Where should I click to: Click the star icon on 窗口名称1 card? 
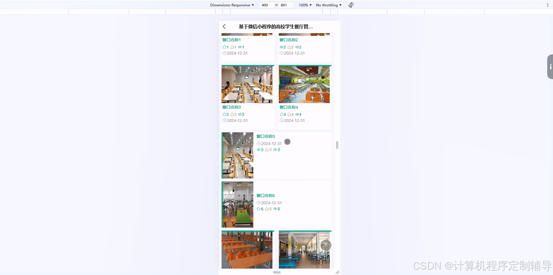(x=225, y=47)
